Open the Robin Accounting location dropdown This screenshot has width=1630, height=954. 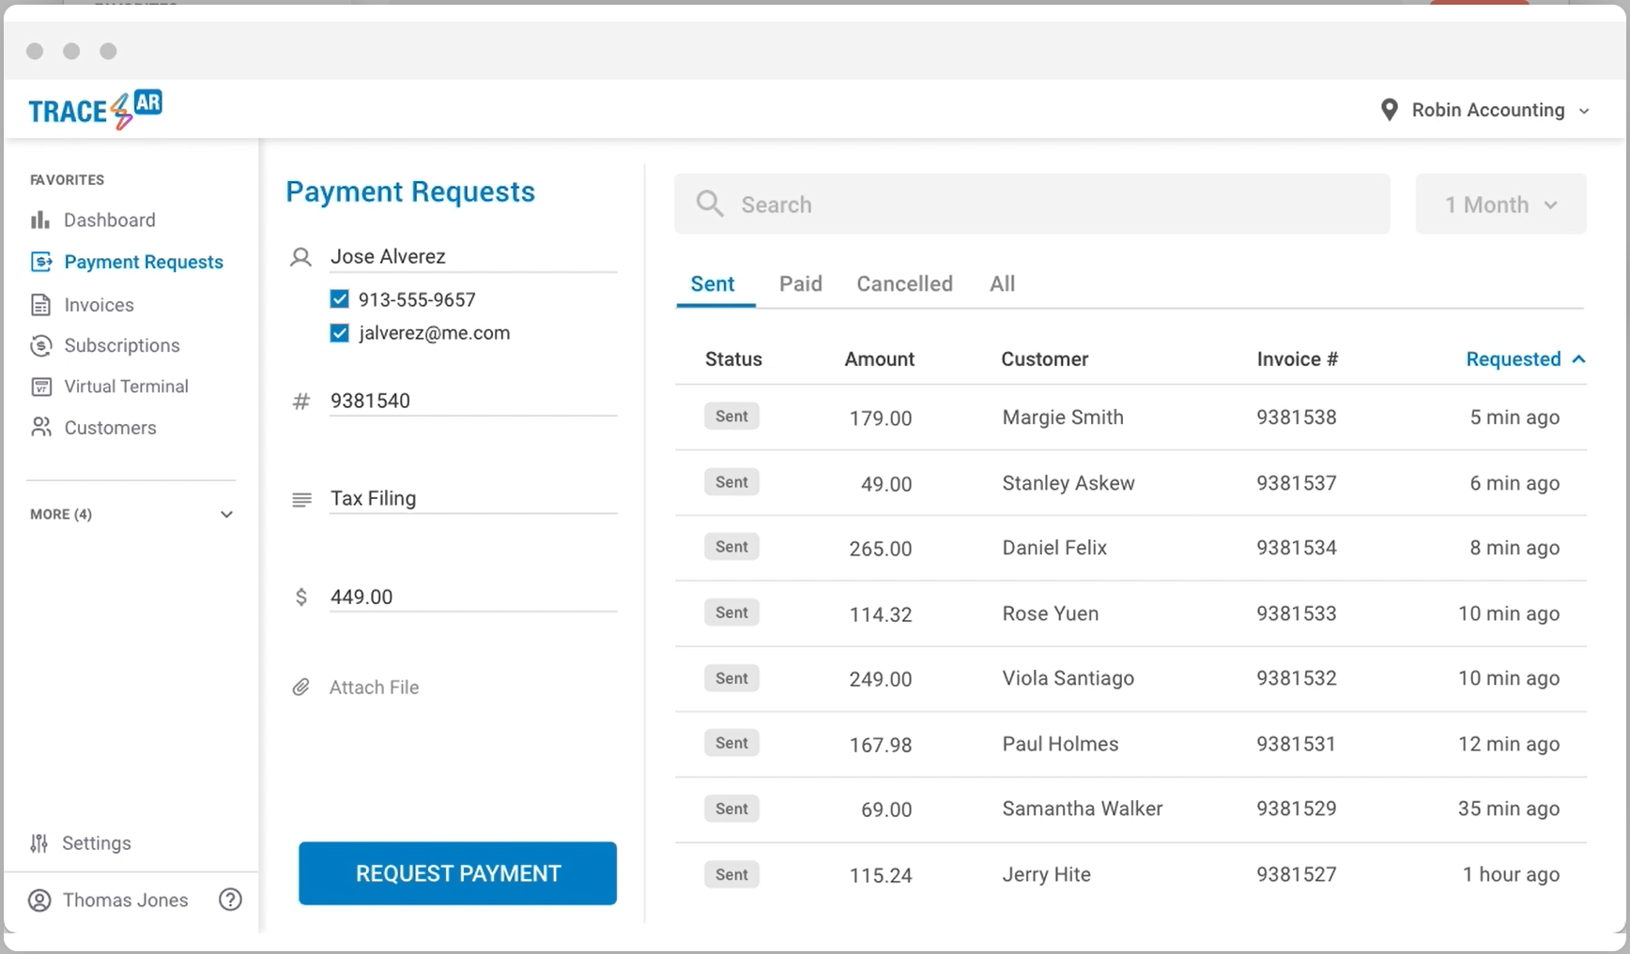[x=1485, y=110]
